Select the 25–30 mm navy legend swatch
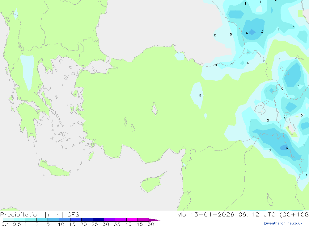This screenshot has width=309, height=226. [x=98, y=220]
